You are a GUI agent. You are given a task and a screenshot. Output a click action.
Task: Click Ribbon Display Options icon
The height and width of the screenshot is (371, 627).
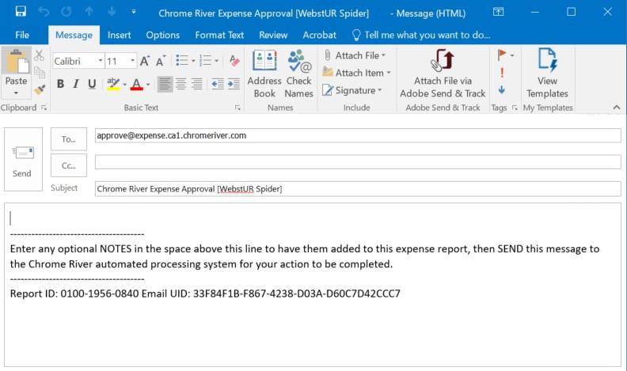[x=498, y=12]
